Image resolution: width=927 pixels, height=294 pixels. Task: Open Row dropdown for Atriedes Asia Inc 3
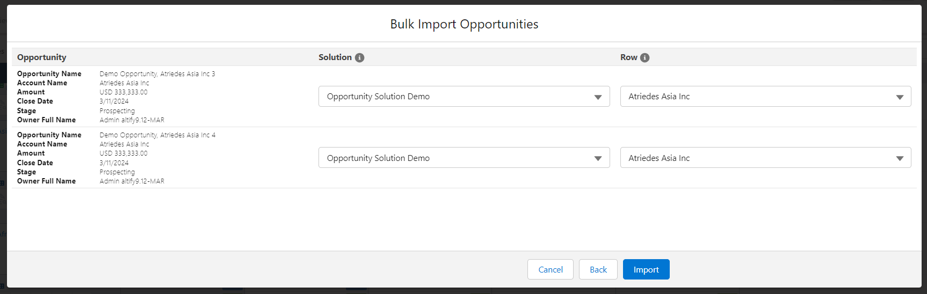click(x=765, y=97)
